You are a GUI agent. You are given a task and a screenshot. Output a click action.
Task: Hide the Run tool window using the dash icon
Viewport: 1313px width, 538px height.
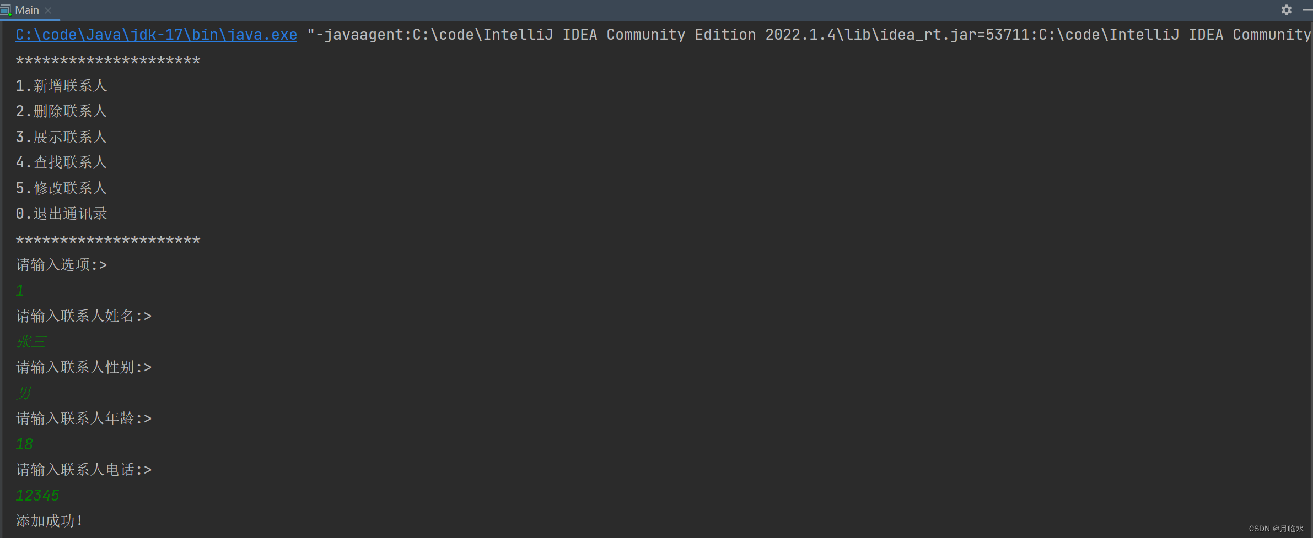[1307, 10]
